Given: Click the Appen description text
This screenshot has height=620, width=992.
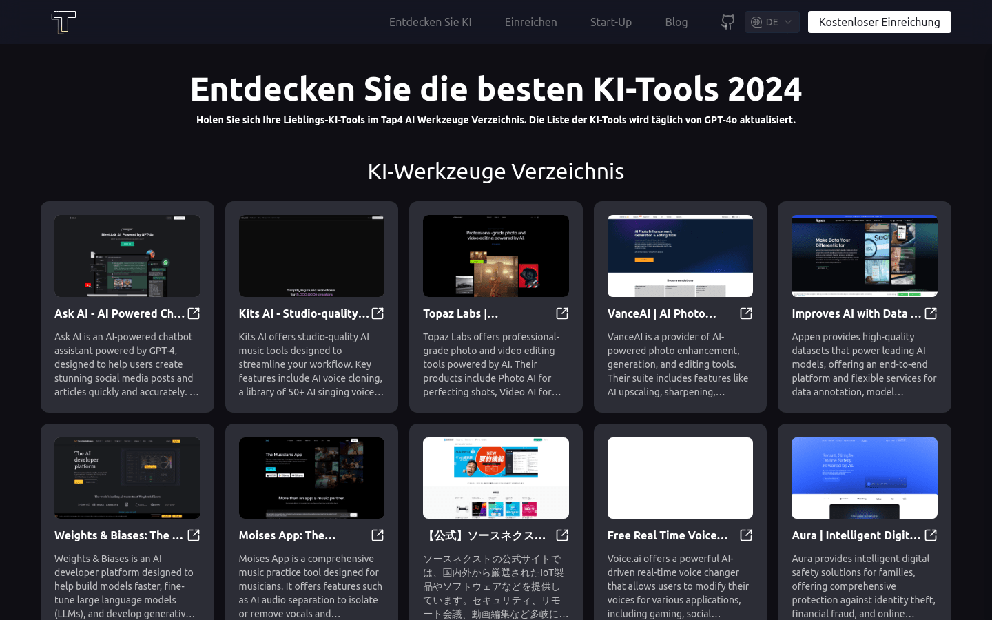Looking at the screenshot, I should pyautogui.click(x=865, y=364).
